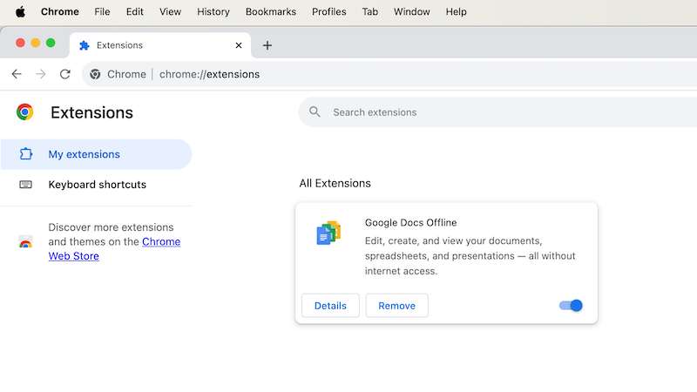Click the magnifier search icon
Screen dimensions: 697x392
(315, 112)
